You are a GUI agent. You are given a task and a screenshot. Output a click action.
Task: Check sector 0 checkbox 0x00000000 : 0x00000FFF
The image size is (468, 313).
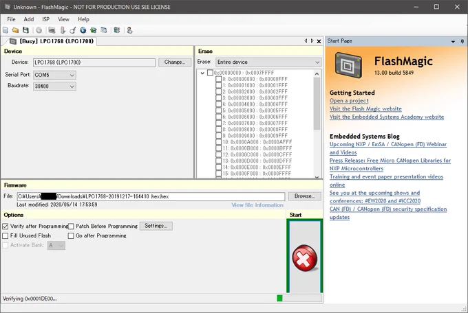tap(218, 79)
